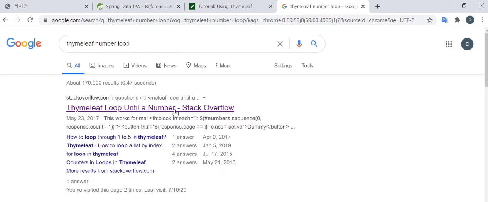Expand the arrow next to stackoverflow.com URL
The height and width of the screenshot is (202, 488).
click(204, 98)
